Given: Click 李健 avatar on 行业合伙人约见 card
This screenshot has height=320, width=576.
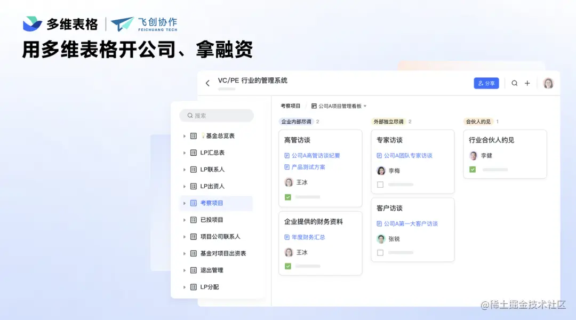Looking at the screenshot, I should click(x=473, y=156).
